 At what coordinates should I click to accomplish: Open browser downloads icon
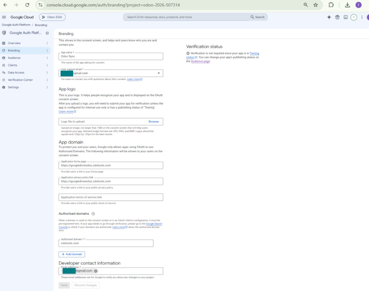coord(347,5)
